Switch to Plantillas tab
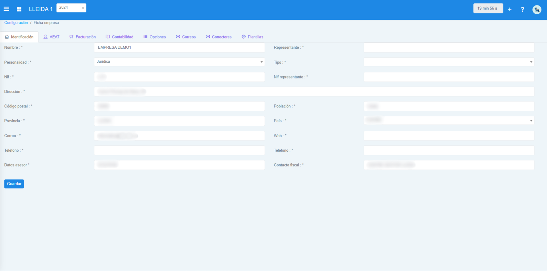Image resolution: width=547 pixels, height=271 pixels. 252,37
